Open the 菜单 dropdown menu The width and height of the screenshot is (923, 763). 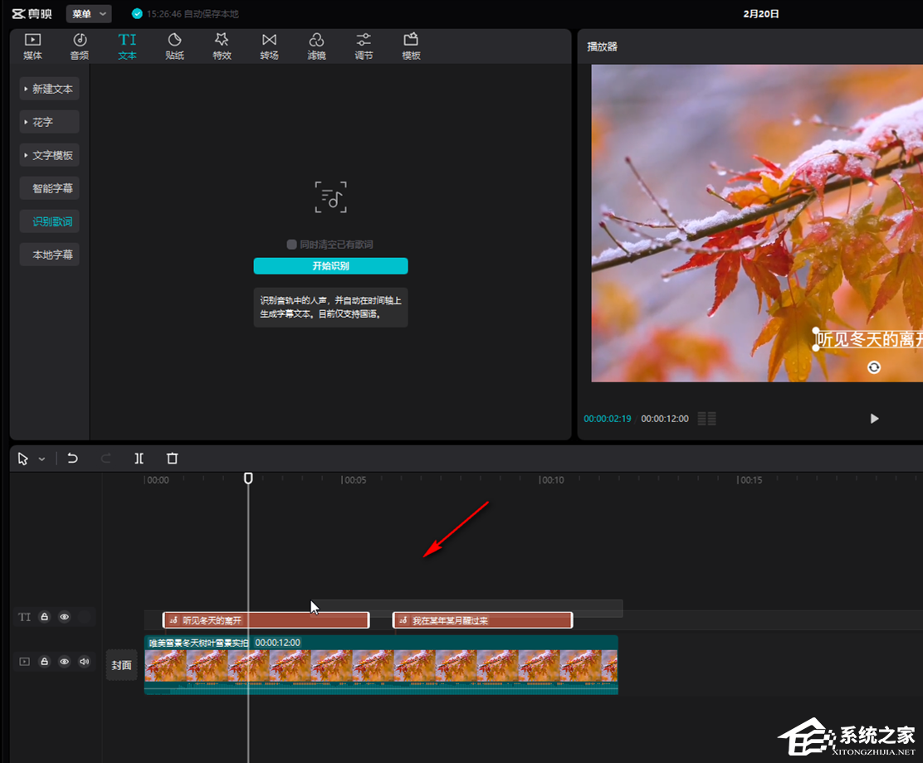[89, 14]
